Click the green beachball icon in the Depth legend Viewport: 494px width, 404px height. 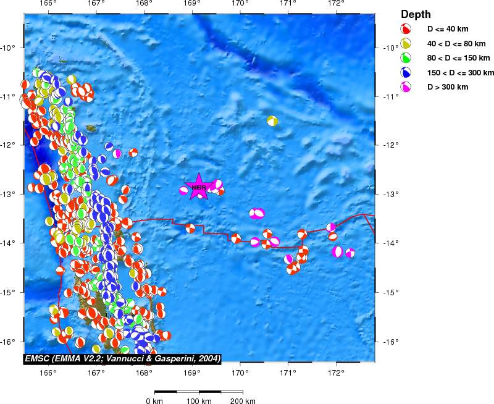pyautogui.click(x=406, y=58)
